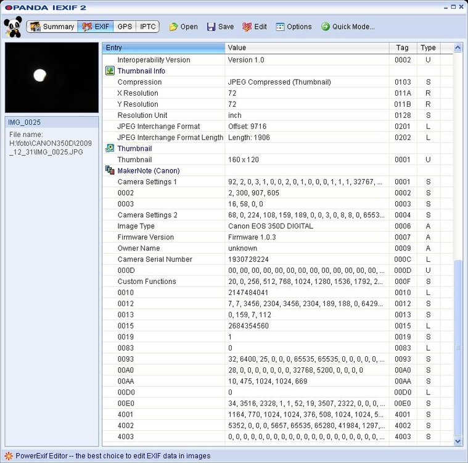Click the MakerNote (Canon) section icon

coord(110,171)
